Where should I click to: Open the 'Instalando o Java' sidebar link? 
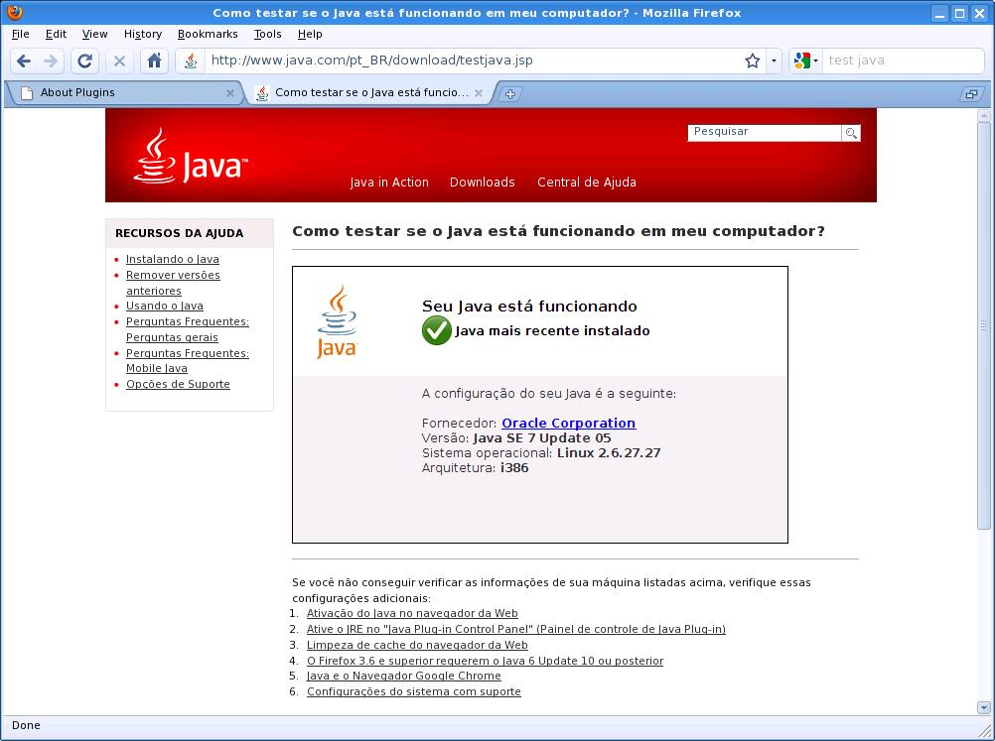pyautogui.click(x=173, y=259)
